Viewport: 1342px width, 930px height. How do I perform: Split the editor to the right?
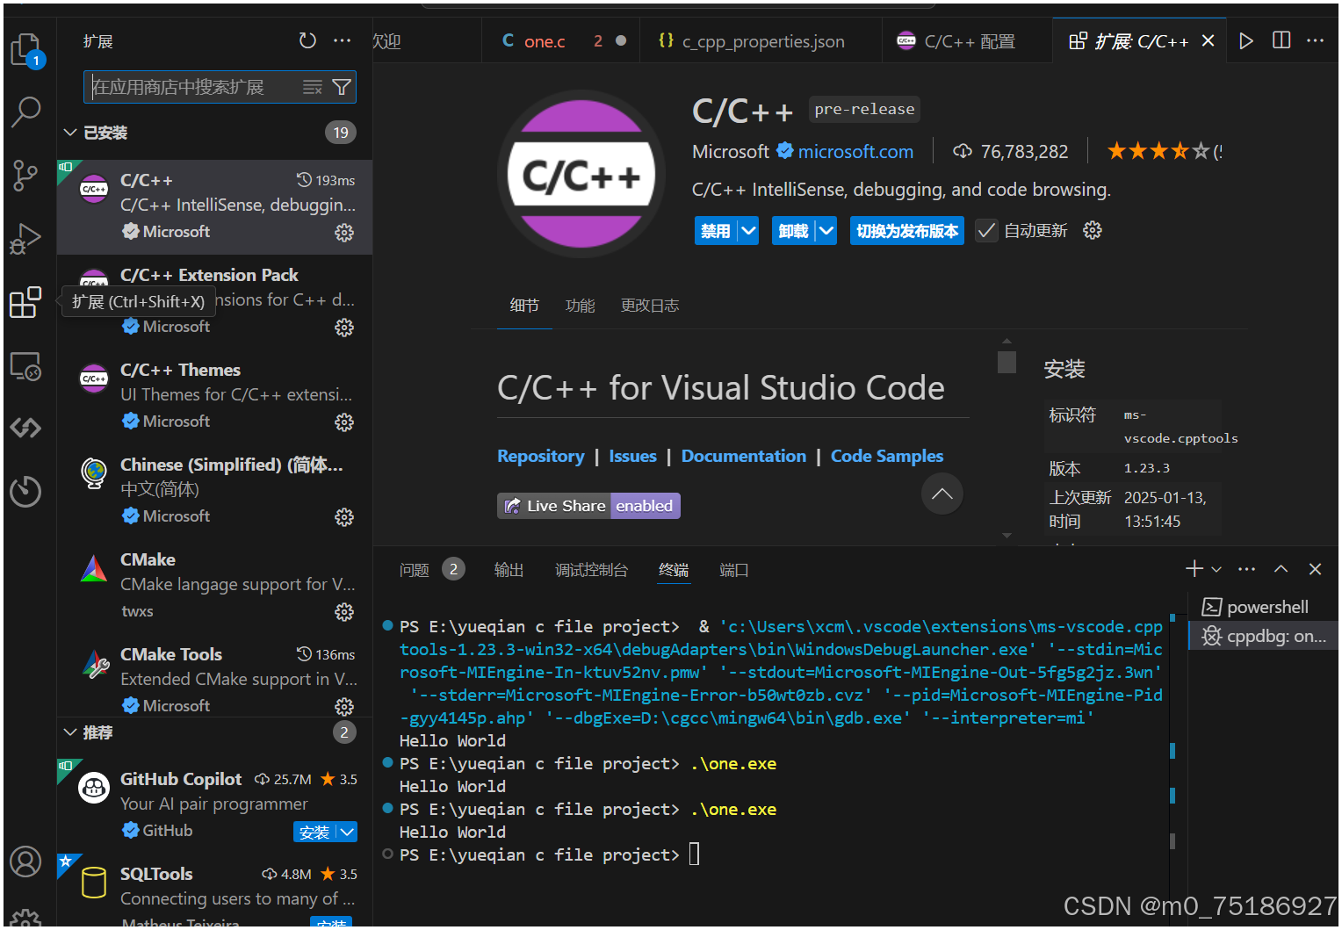coord(1281,40)
